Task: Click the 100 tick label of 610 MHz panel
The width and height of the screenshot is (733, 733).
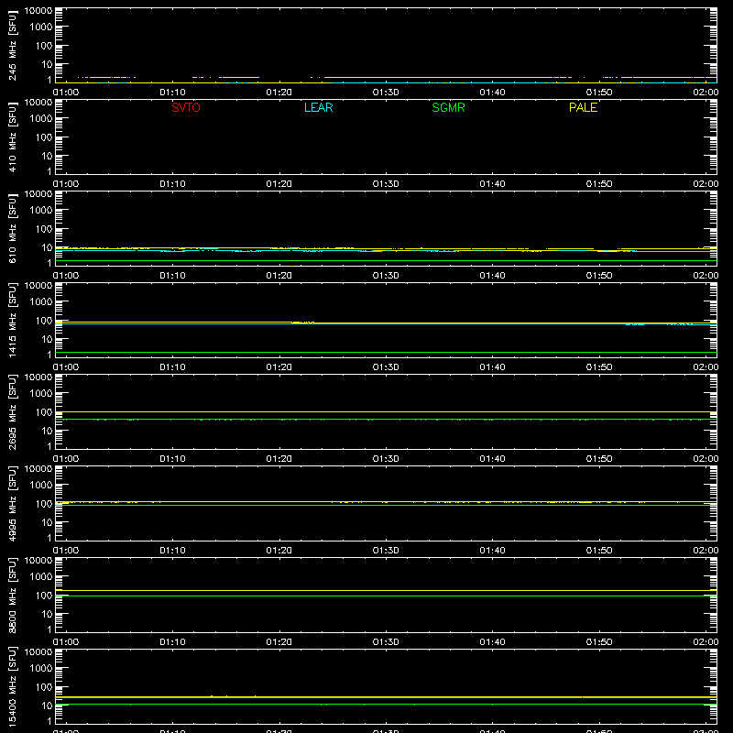Action: (x=44, y=229)
